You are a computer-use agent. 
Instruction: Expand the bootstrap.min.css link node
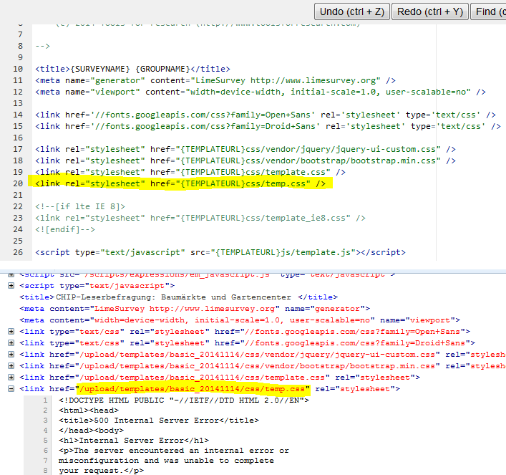[11, 365]
